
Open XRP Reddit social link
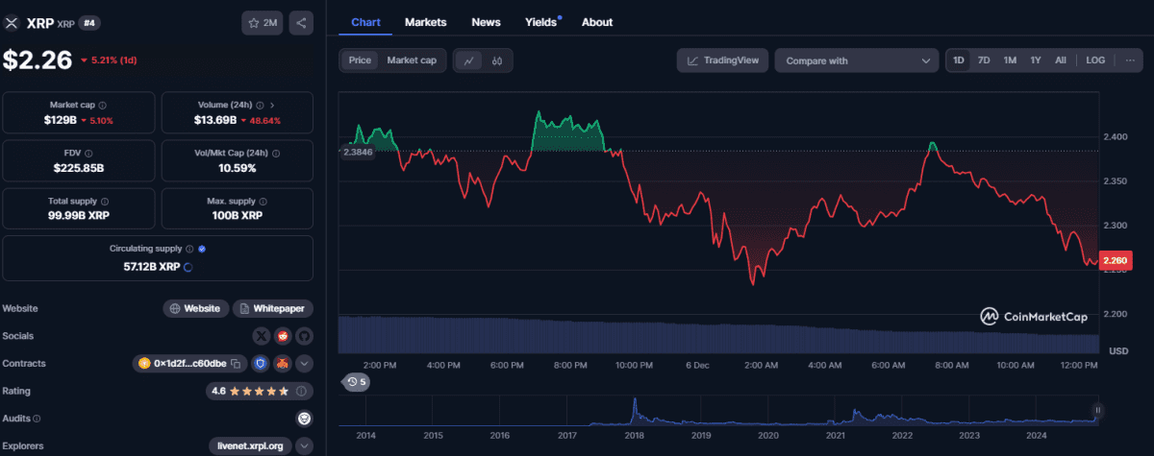click(283, 336)
